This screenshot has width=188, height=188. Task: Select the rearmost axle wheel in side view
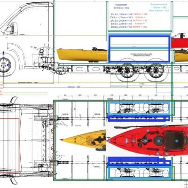tap(156, 70)
